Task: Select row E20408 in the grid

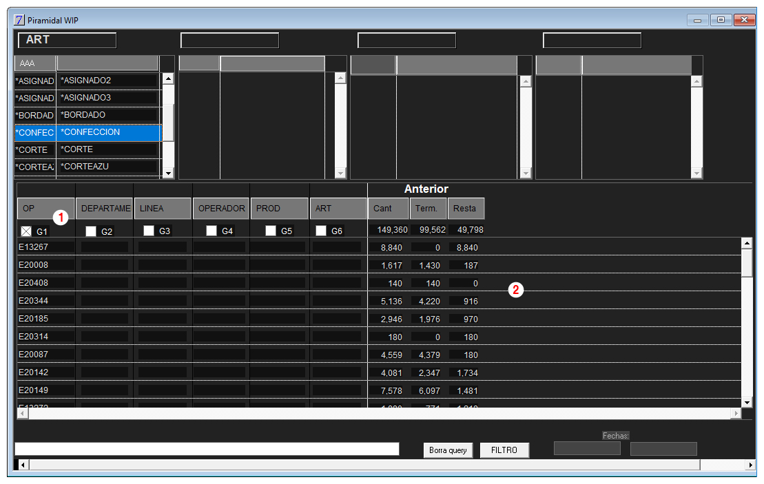Action: (379, 283)
